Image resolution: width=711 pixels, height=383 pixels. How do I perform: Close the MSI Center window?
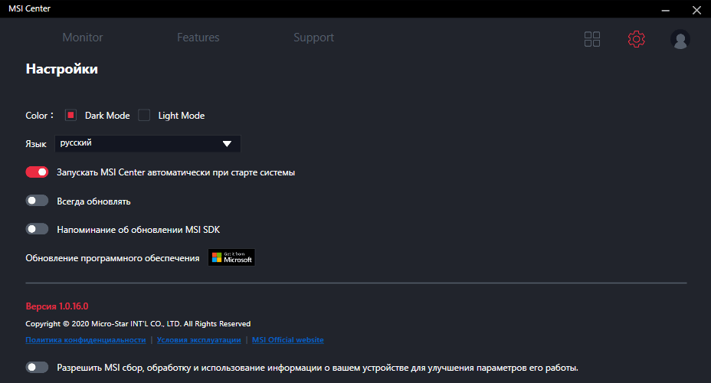point(694,9)
